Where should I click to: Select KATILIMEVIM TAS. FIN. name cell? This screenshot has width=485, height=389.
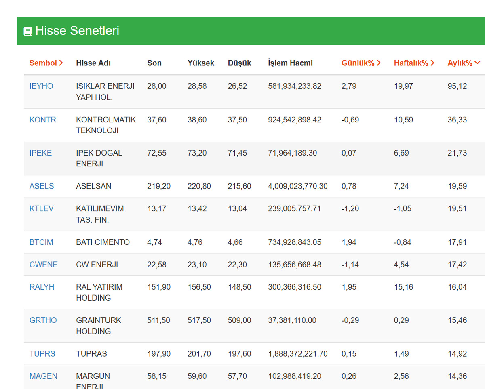(x=100, y=214)
